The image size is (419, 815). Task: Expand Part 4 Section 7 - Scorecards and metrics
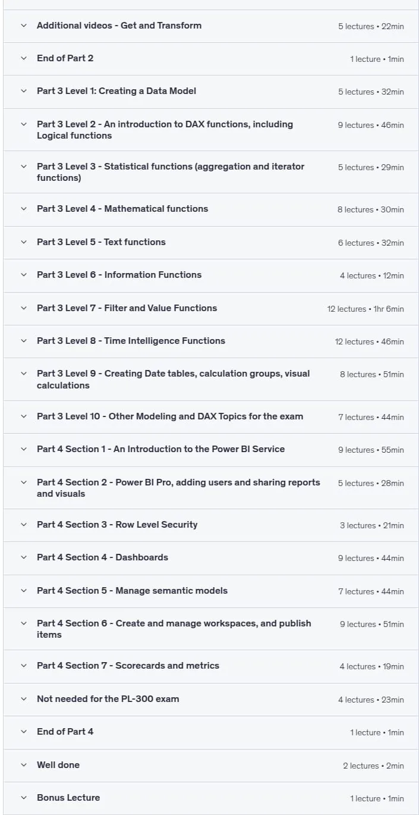(x=211, y=666)
